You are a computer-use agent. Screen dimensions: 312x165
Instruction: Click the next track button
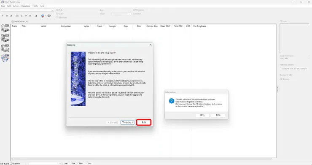coord(30,16)
